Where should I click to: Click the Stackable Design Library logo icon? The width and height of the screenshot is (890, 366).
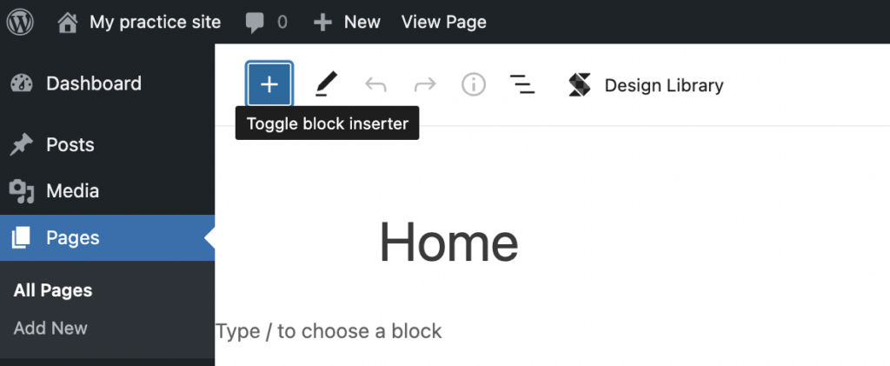point(580,85)
